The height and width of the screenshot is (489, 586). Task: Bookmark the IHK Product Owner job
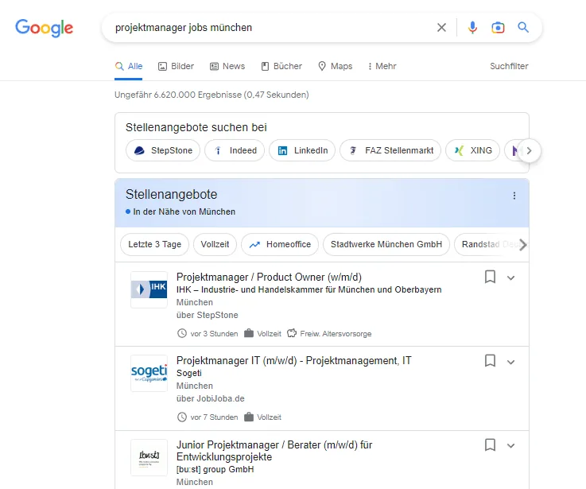tap(490, 277)
